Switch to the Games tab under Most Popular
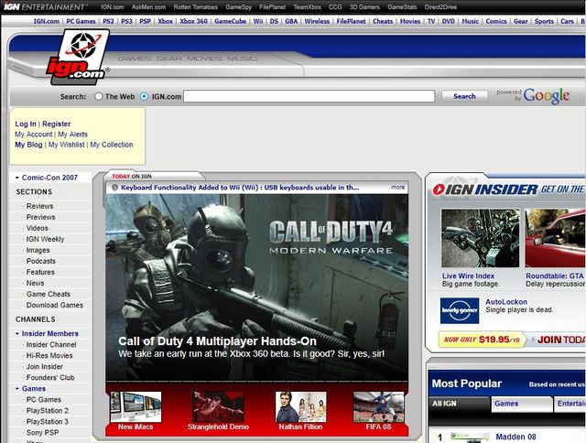The image size is (586, 443). [506, 404]
